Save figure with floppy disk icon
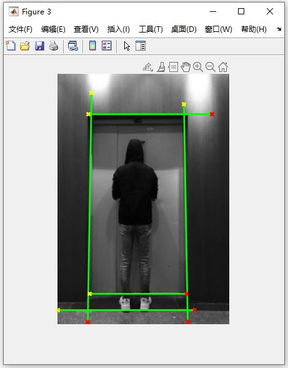Viewport: 288px width, 368px height. tap(39, 46)
